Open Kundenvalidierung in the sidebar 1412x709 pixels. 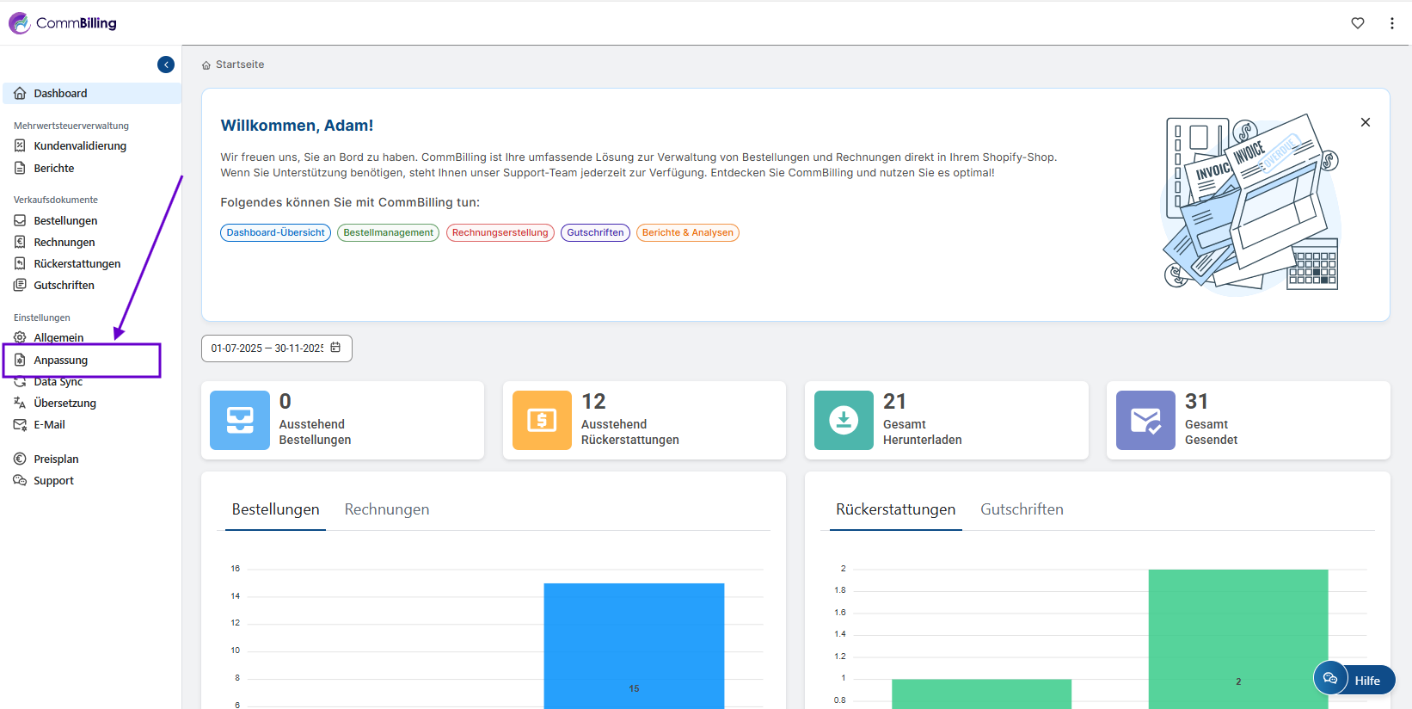pyautogui.click(x=80, y=146)
